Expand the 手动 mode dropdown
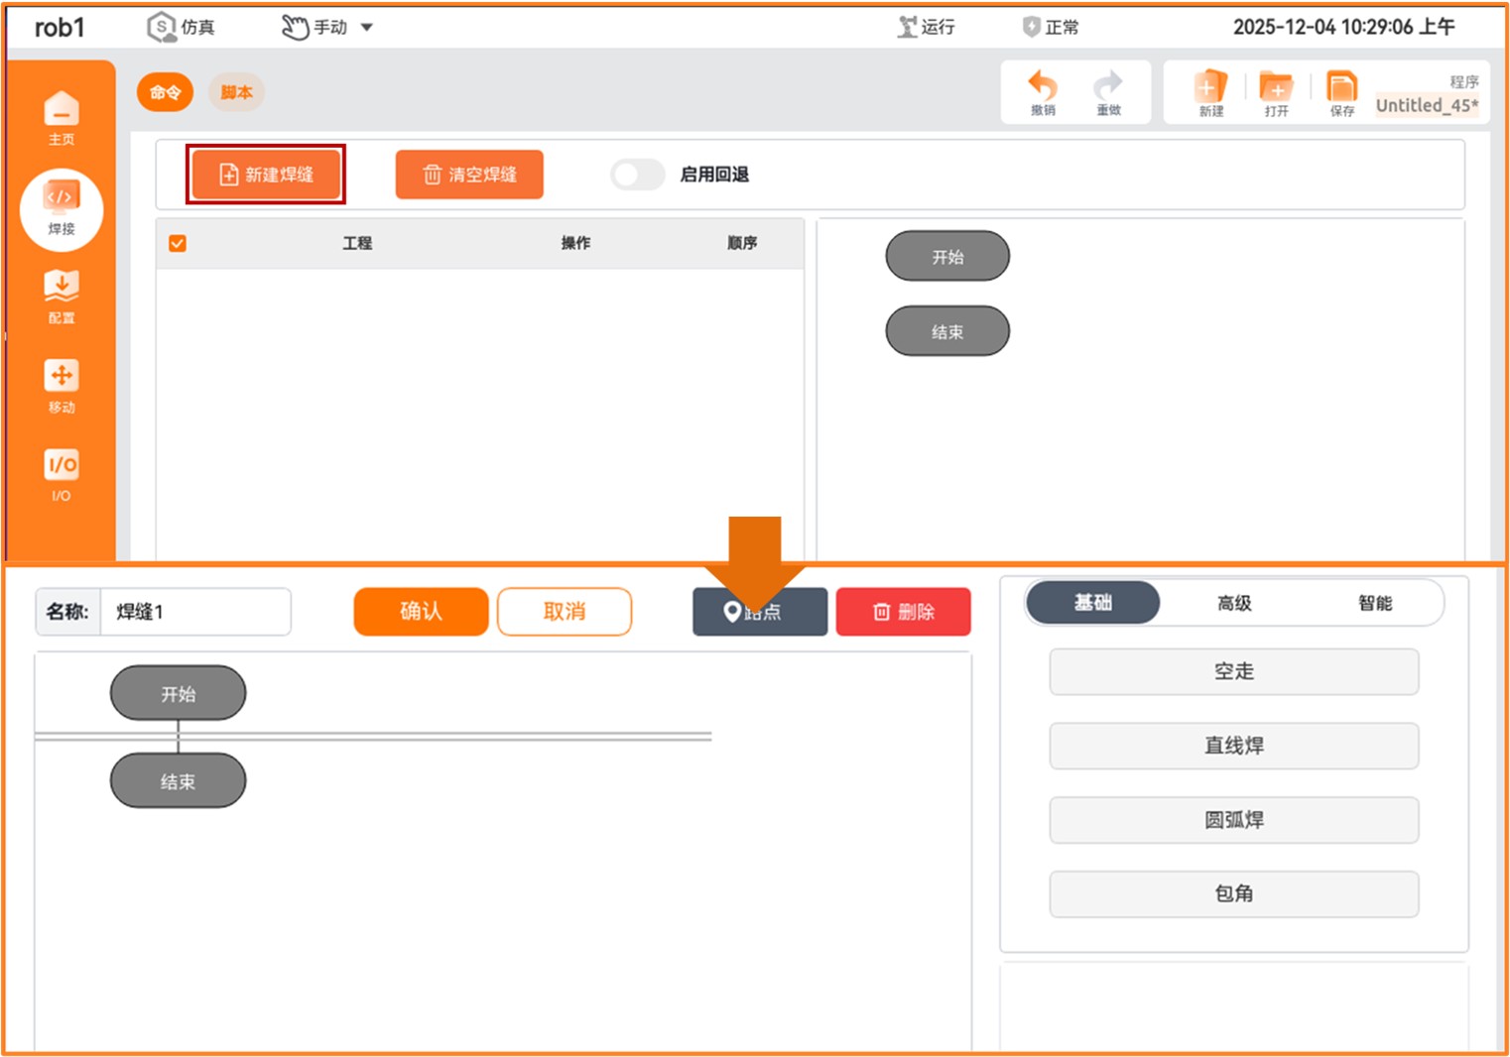 pos(366,28)
